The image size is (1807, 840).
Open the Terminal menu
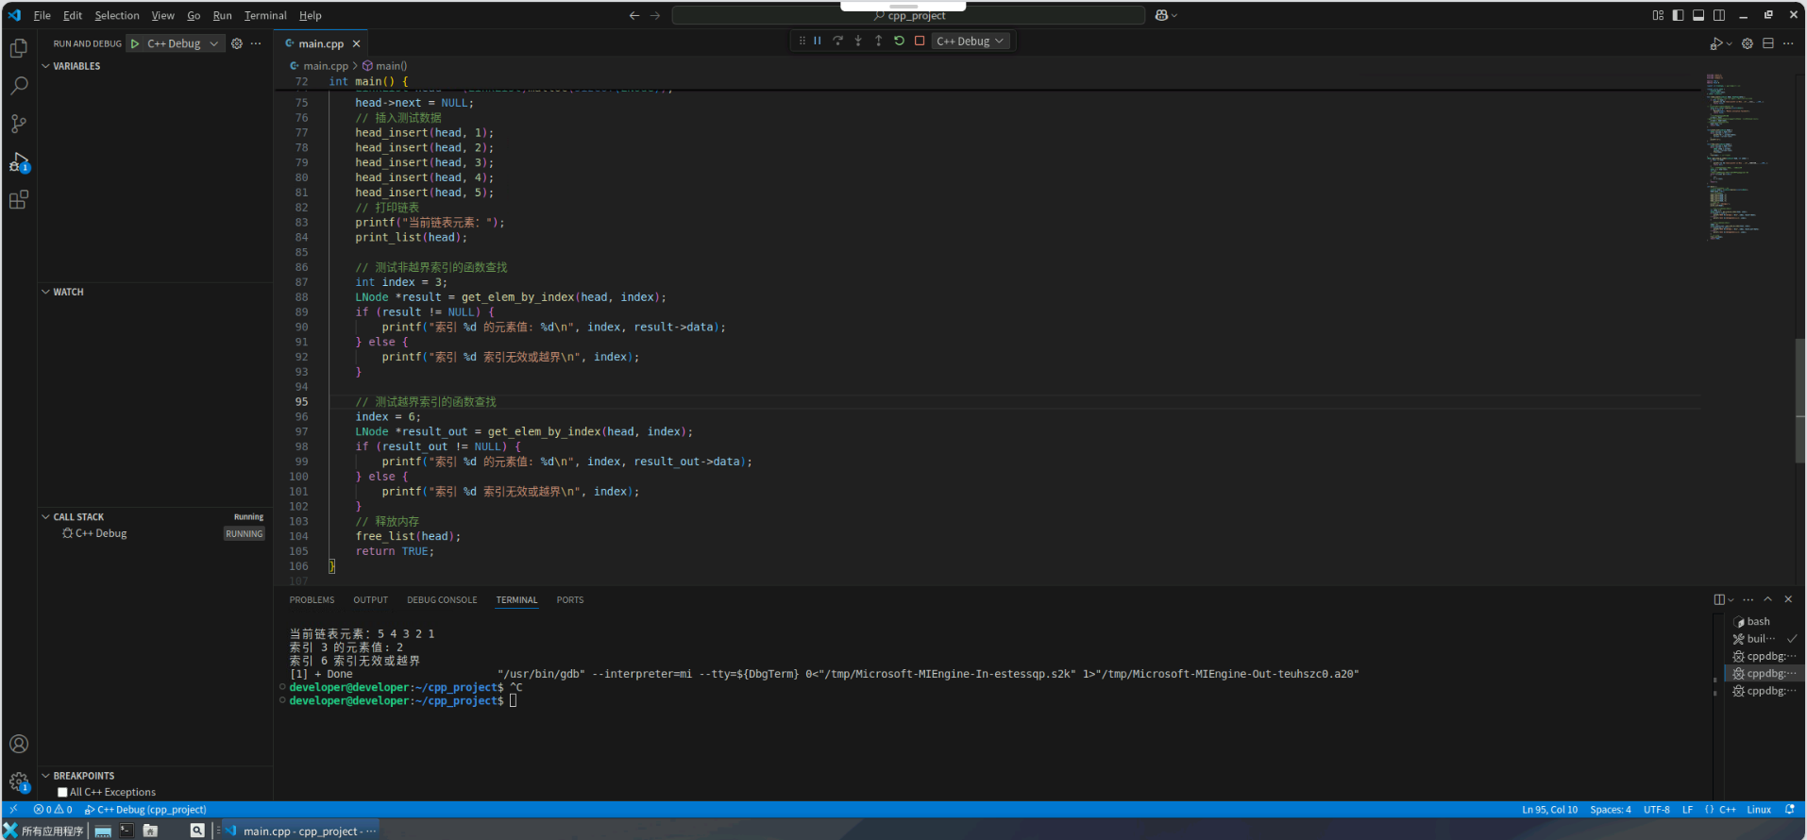pos(265,15)
